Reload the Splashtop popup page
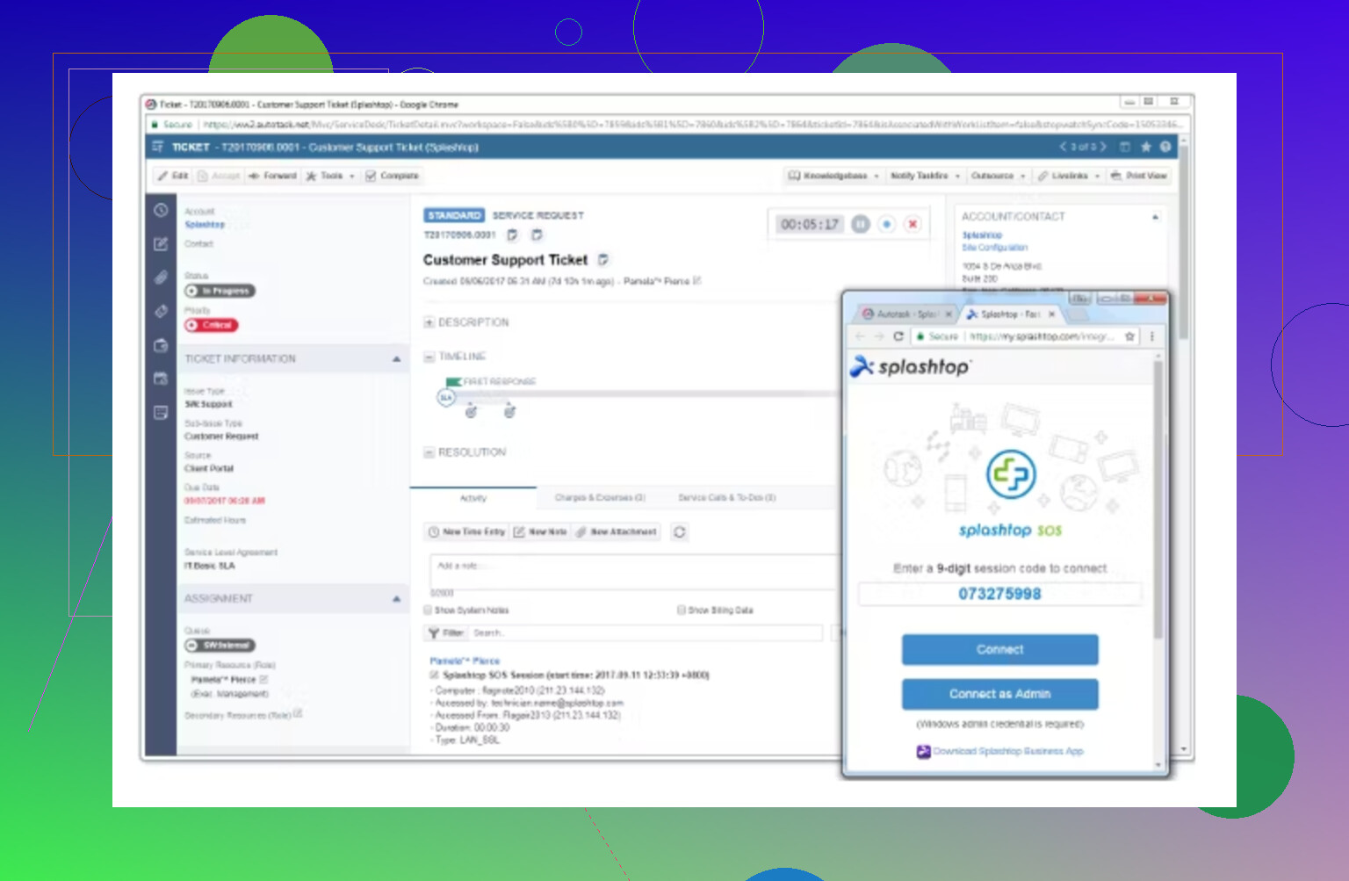This screenshot has height=881, width=1349. 898,336
